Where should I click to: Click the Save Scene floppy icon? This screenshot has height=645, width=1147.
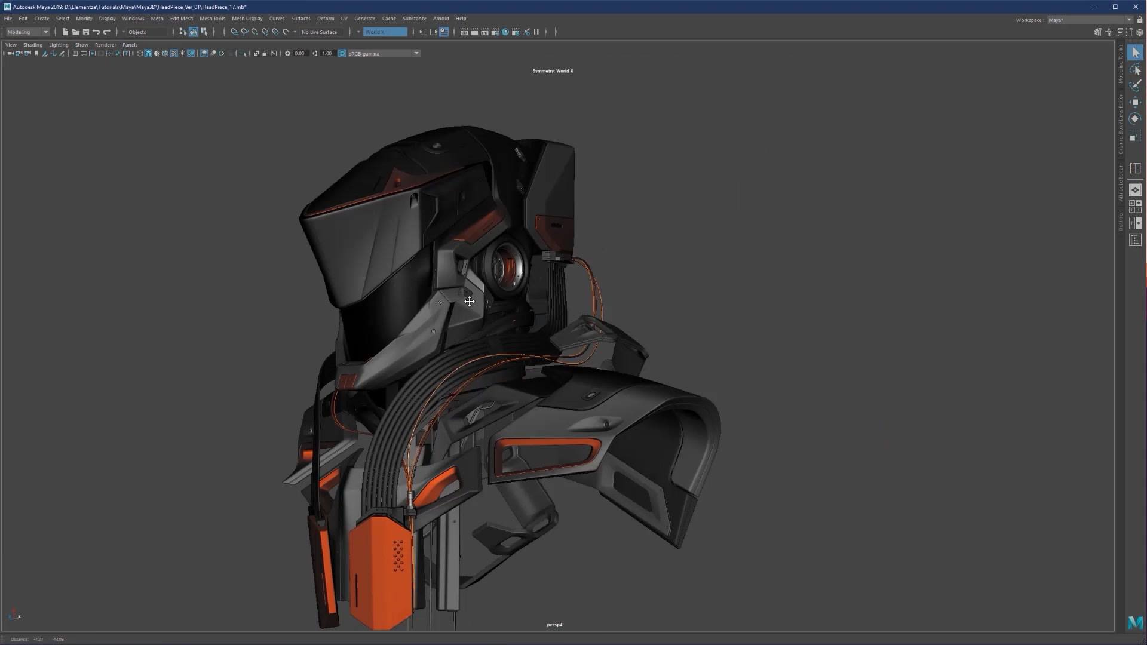click(85, 32)
